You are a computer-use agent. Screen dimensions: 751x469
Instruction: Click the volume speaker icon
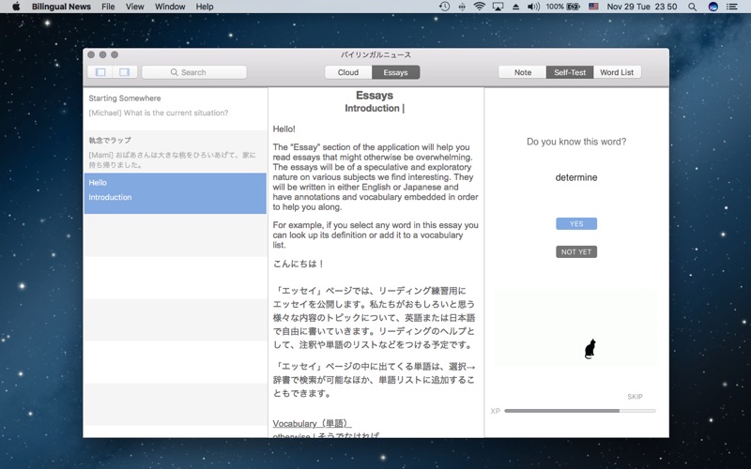click(533, 7)
